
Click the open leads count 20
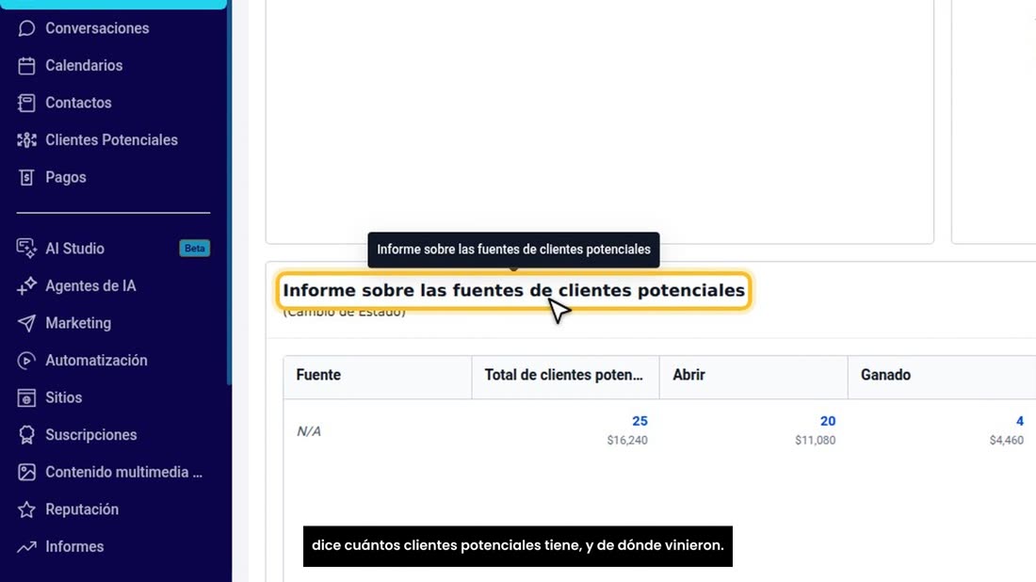pyautogui.click(x=828, y=422)
